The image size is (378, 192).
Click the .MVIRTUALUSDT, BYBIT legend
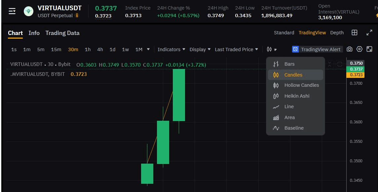38,74
